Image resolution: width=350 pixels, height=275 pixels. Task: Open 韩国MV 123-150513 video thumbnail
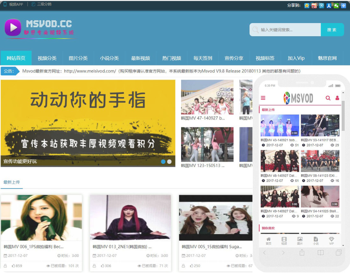click(207, 144)
